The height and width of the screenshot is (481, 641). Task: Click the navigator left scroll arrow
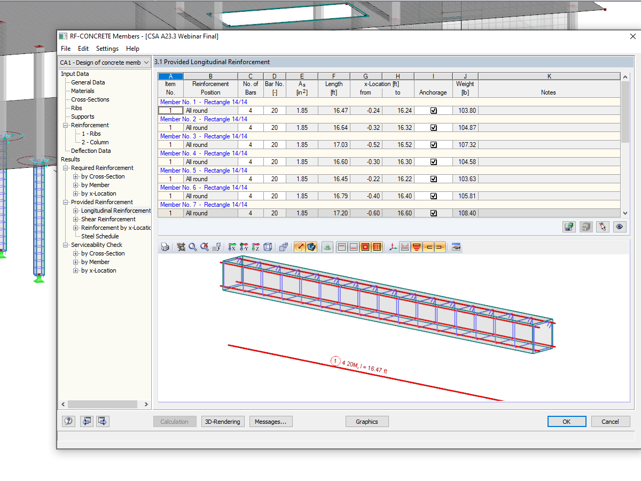click(63, 405)
